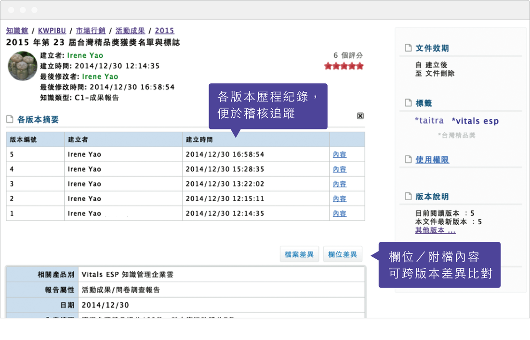Image resolution: width=530 pixels, height=340 pixels.
Task: Go to the 市場行銷 breadcrumb
Action: 91,30
